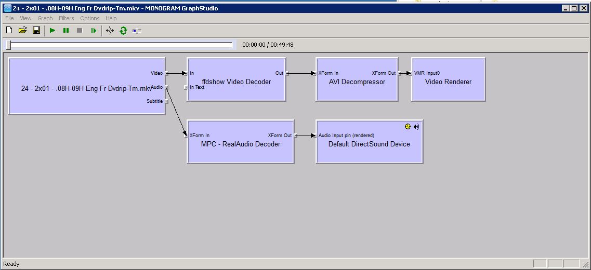Viewport: 591px width, 270px height.
Task: Click the 00:00:00 / 00:49:48 time display
Action: coord(268,45)
